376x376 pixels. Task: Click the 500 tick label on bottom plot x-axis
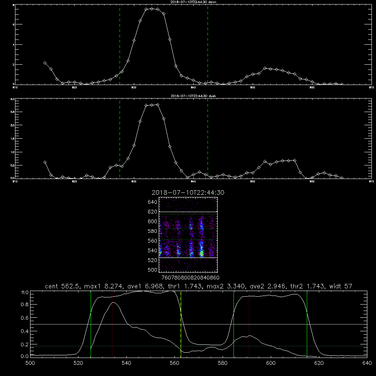(30, 363)
